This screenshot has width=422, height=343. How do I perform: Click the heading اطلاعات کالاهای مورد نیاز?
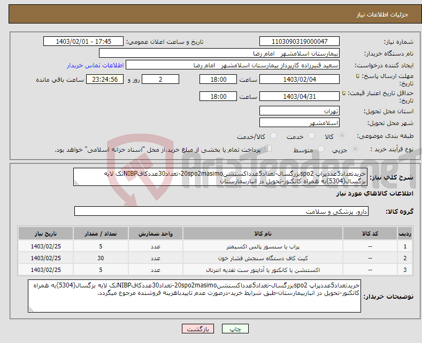[x=374, y=193]
